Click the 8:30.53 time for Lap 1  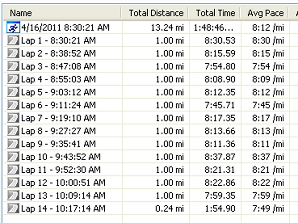tap(220, 41)
